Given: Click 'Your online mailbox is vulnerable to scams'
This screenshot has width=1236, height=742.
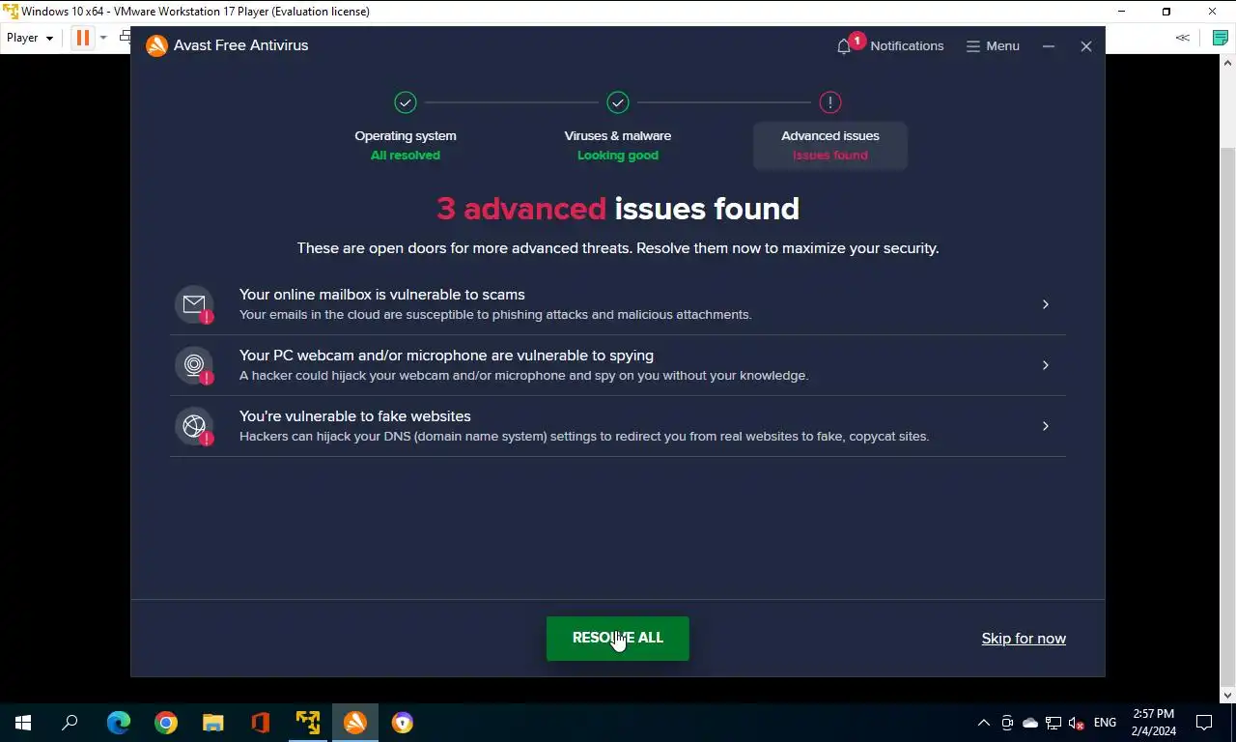Looking at the screenshot, I should pos(382,295).
